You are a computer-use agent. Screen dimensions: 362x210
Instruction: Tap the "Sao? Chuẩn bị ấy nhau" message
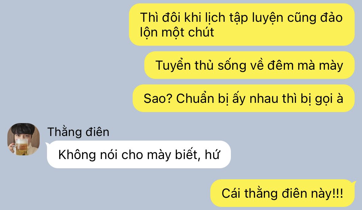click(243, 98)
